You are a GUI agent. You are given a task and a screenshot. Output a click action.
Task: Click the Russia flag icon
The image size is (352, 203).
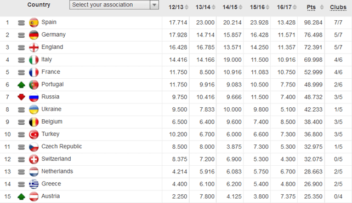point(33,97)
